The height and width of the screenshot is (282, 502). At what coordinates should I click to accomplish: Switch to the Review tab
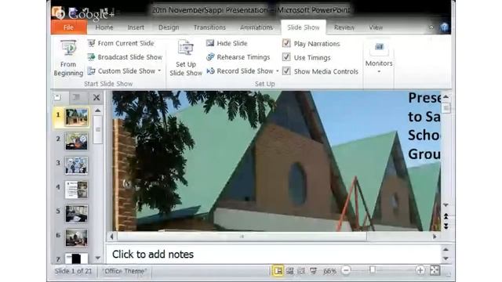pyautogui.click(x=344, y=27)
